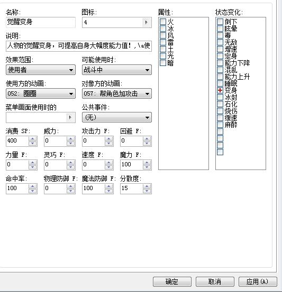Toggle the 倒下 state checkbox
Image resolution: width=282 pixels, height=292 pixels.
[220, 22]
